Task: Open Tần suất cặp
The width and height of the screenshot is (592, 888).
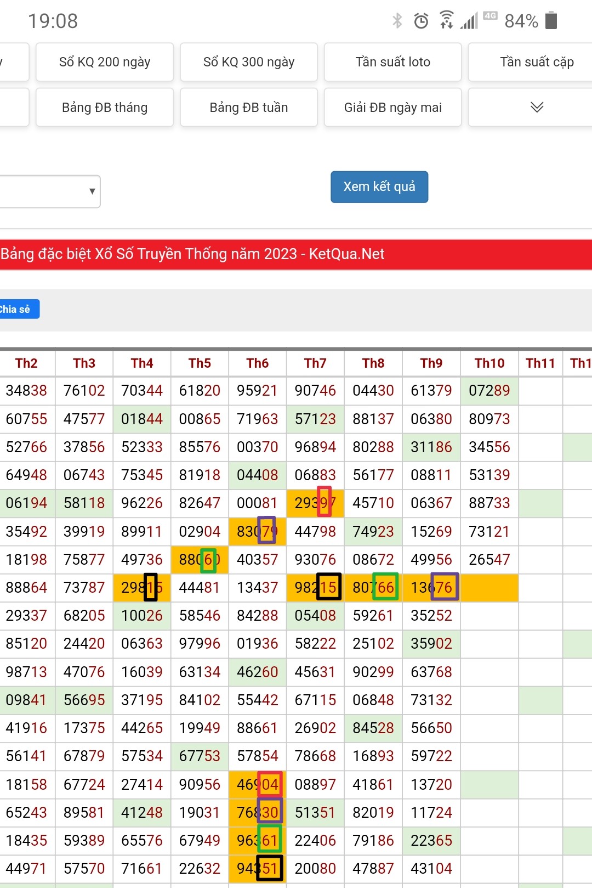Action: pyautogui.click(x=531, y=62)
